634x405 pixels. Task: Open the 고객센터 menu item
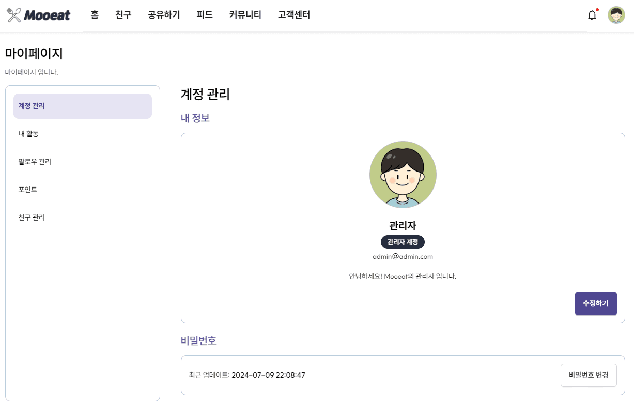pos(293,15)
